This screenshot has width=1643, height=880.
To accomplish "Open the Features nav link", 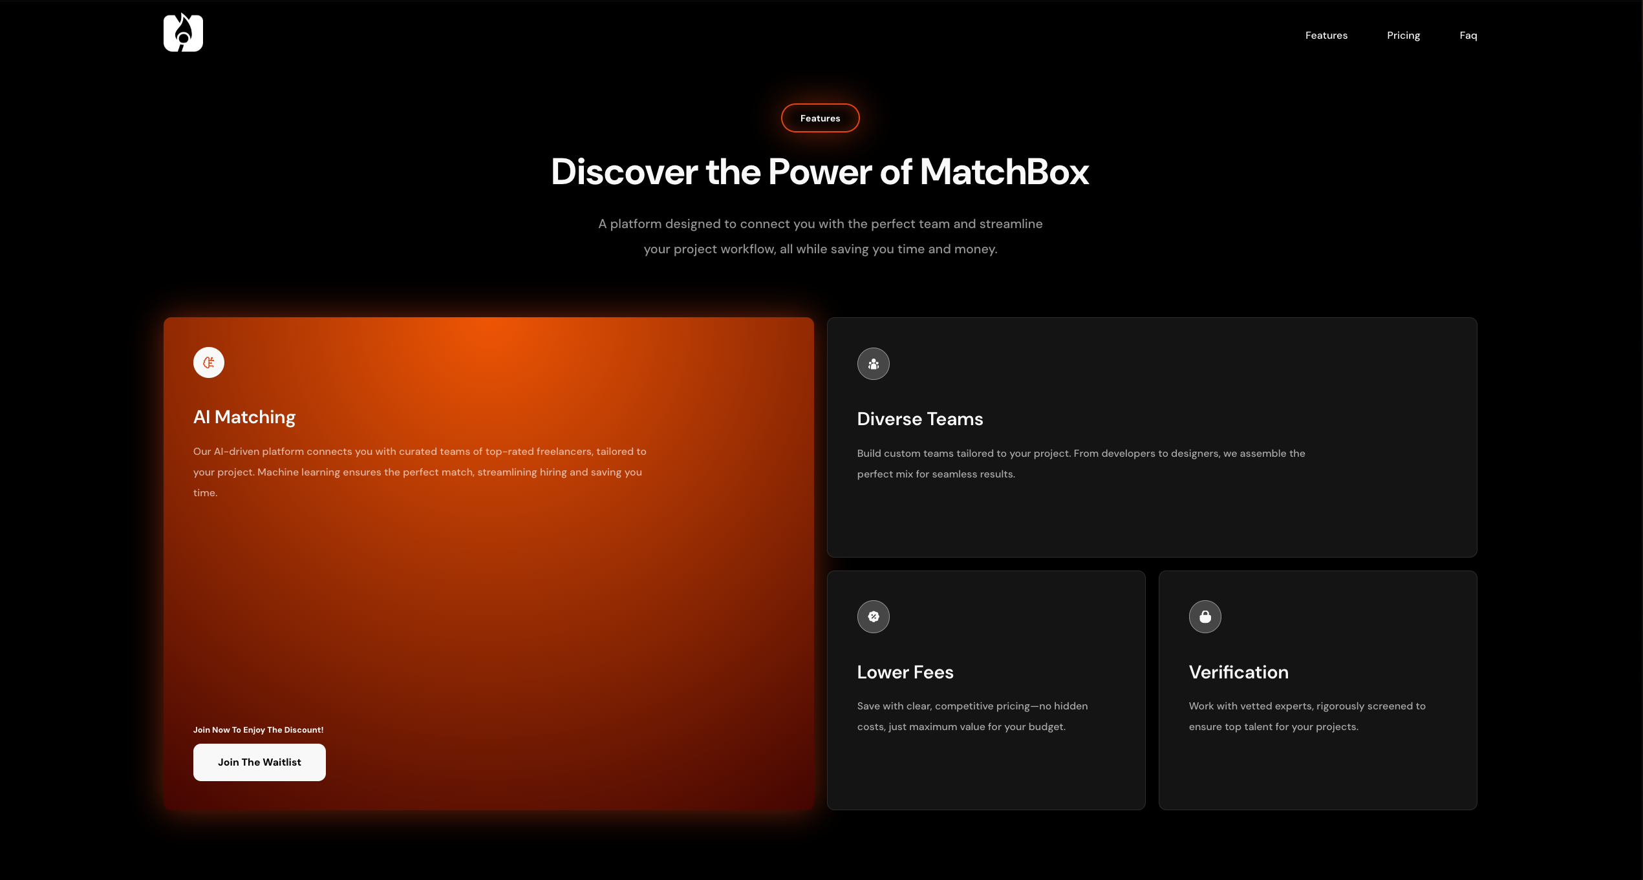I will point(1326,36).
